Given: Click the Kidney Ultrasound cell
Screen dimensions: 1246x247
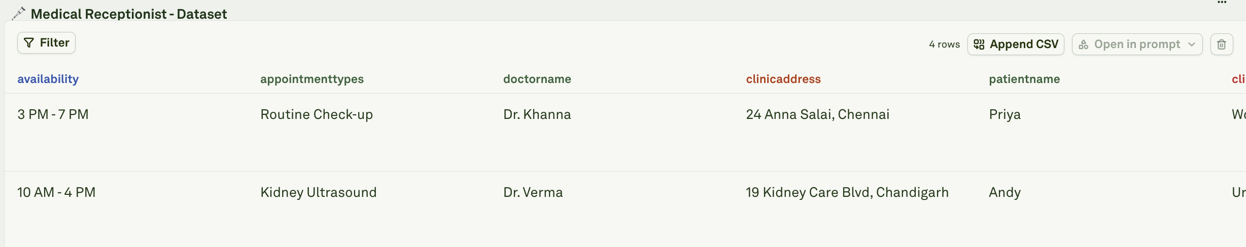Looking at the screenshot, I should click(319, 192).
